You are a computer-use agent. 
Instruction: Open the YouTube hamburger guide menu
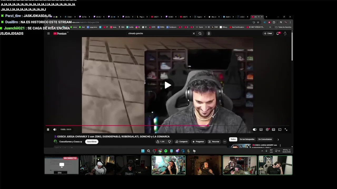48,33
